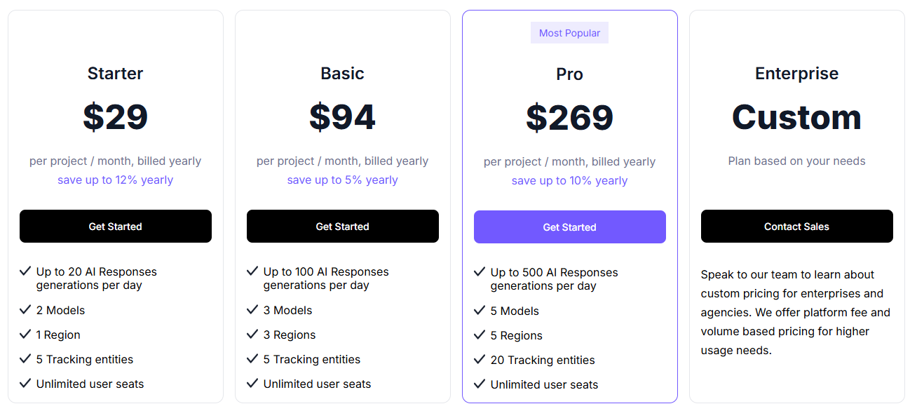The height and width of the screenshot is (418, 910).
Task: Click Contact Sales for the Enterprise plan
Action: click(796, 226)
